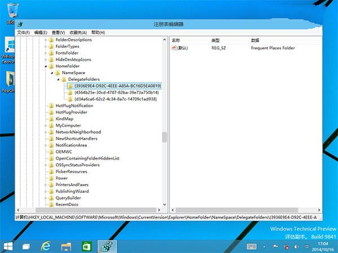Click the HideDesktopIcons folder icon
The image size is (338, 253).
[51, 60]
